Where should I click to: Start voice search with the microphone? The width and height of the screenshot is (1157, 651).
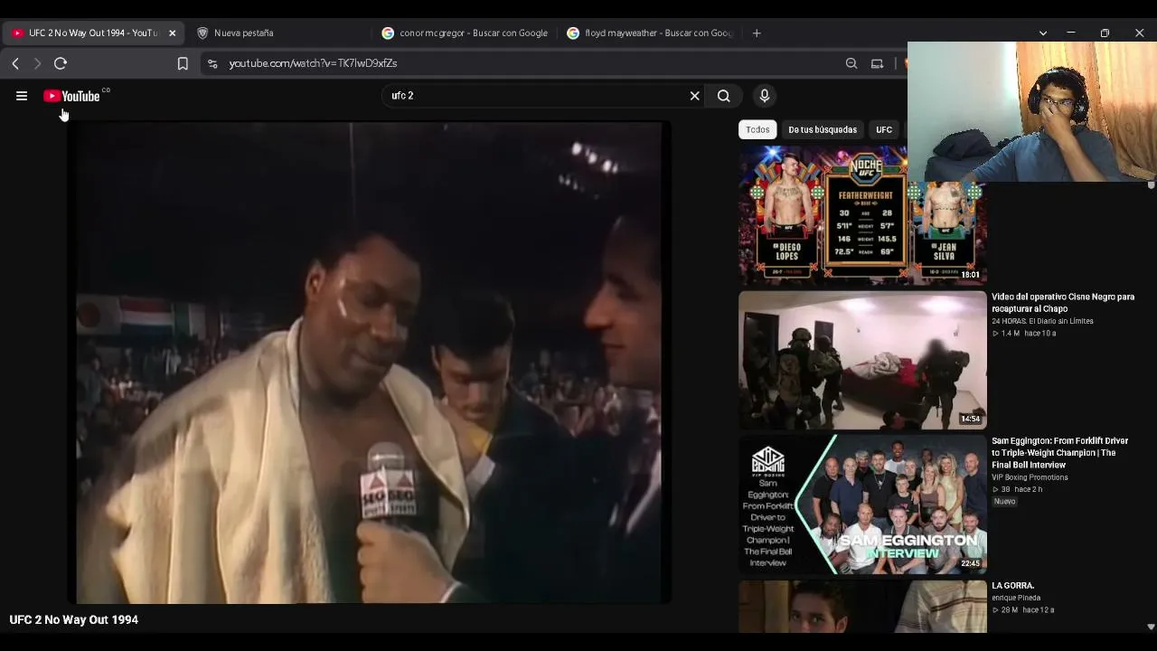point(765,96)
